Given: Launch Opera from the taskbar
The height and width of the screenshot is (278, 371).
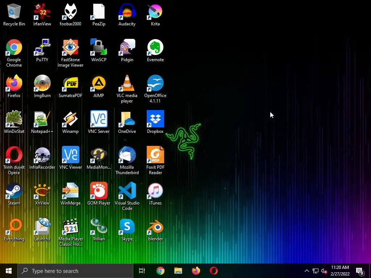Looking at the screenshot, I should (214, 271).
